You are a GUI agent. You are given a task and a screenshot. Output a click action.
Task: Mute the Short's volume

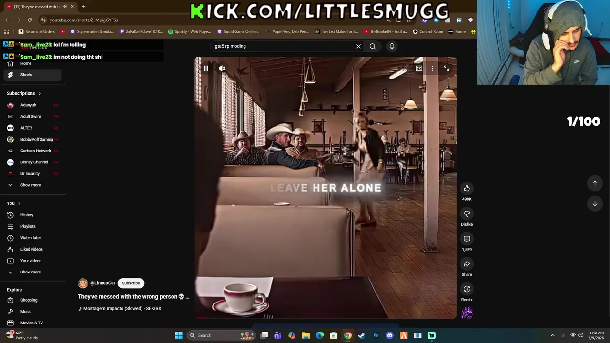point(222,68)
